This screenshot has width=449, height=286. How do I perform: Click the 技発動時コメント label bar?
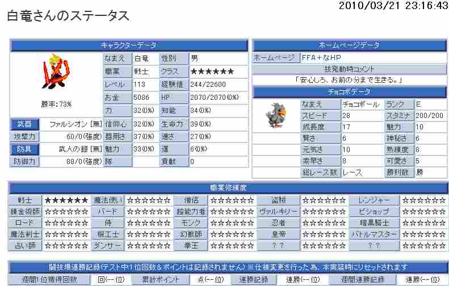point(349,69)
